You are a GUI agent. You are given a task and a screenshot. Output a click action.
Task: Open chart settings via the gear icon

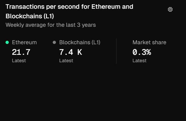pyautogui.click(x=170, y=10)
